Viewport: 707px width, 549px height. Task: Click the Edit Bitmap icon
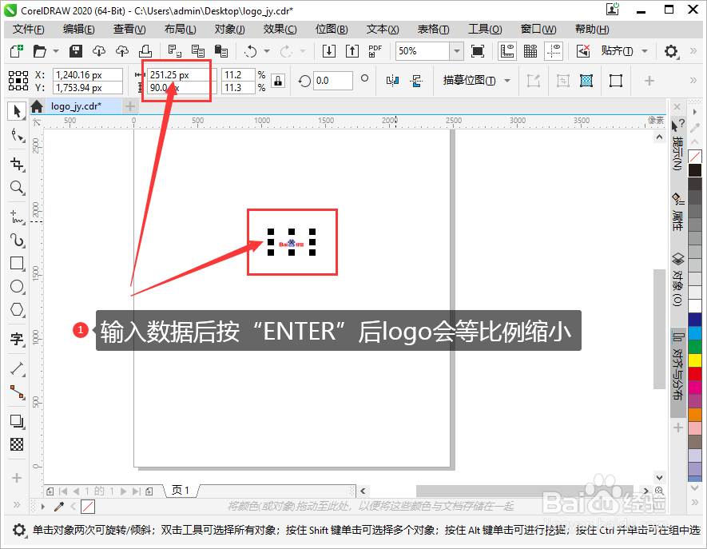534,82
